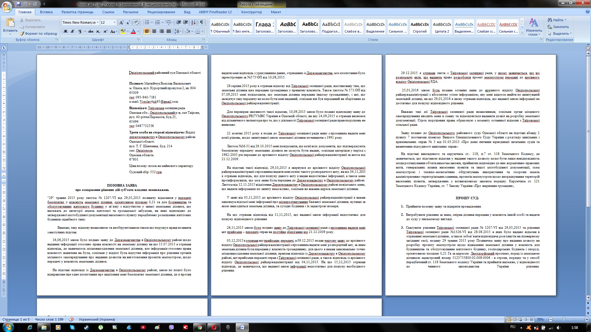
Task: Click the numbered list icon
Action: pos(158,22)
